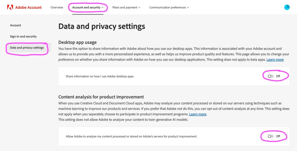Toggle content analysis for product improvement
The width and height of the screenshot is (297, 151).
click(271, 136)
